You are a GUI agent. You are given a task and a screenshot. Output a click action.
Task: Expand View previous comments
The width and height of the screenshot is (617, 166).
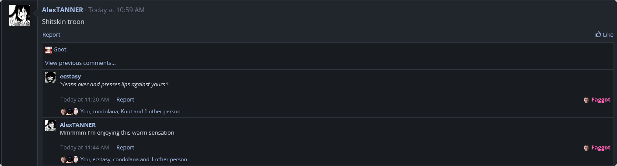point(80,63)
